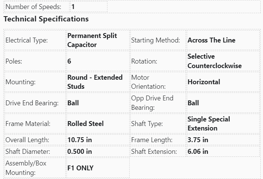This screenshot has width=263, height=179.
Task: Select the Poles value 6
Action: (70, 61)
